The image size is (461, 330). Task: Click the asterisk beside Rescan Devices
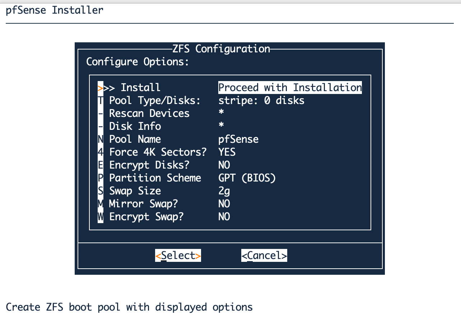click(221, 113)
